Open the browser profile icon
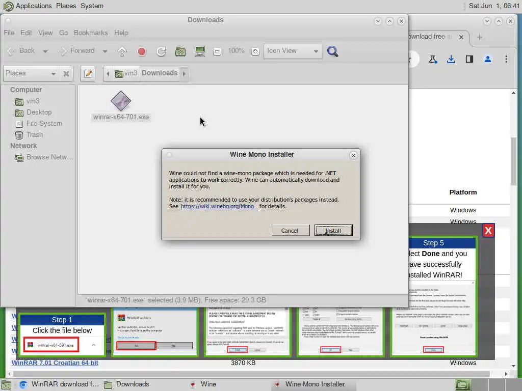The image size is (522, 391). [488, 59]
